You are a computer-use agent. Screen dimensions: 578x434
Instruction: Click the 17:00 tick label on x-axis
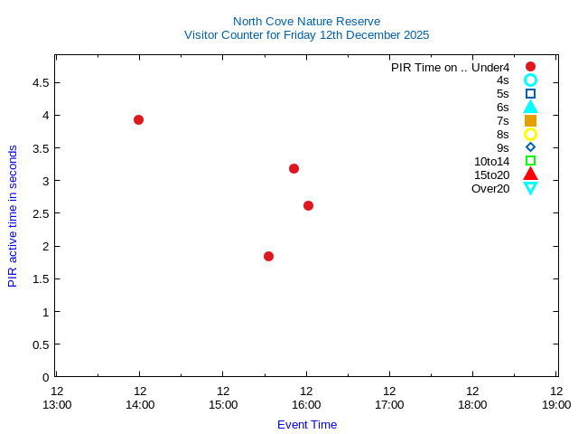click(x=389, y=398)
